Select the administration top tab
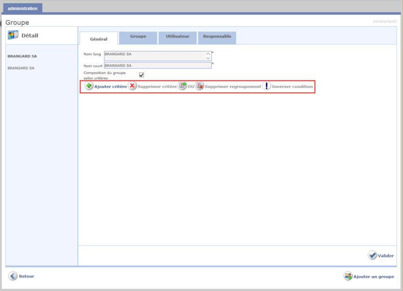 [22, 8]
